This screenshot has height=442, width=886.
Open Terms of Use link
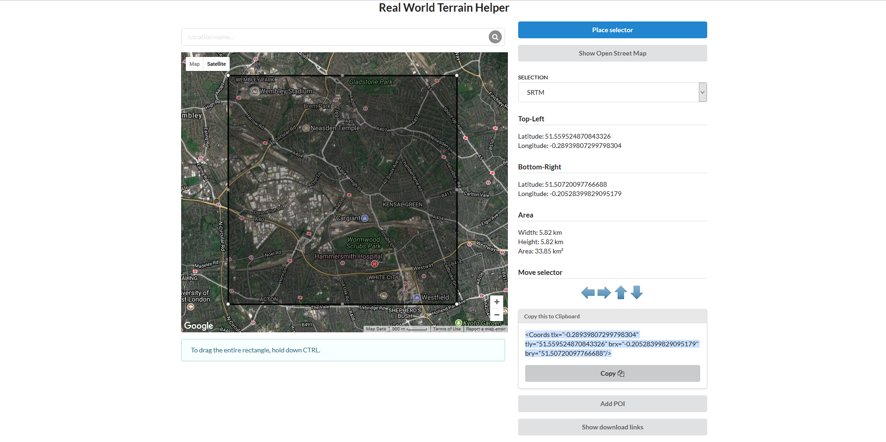pos(447,329)
